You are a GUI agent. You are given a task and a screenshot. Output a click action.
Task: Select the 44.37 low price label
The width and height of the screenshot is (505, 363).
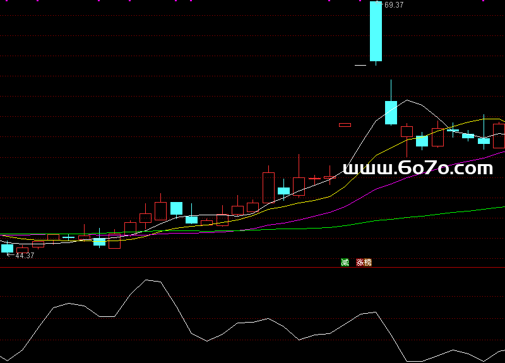coord(24,256)
